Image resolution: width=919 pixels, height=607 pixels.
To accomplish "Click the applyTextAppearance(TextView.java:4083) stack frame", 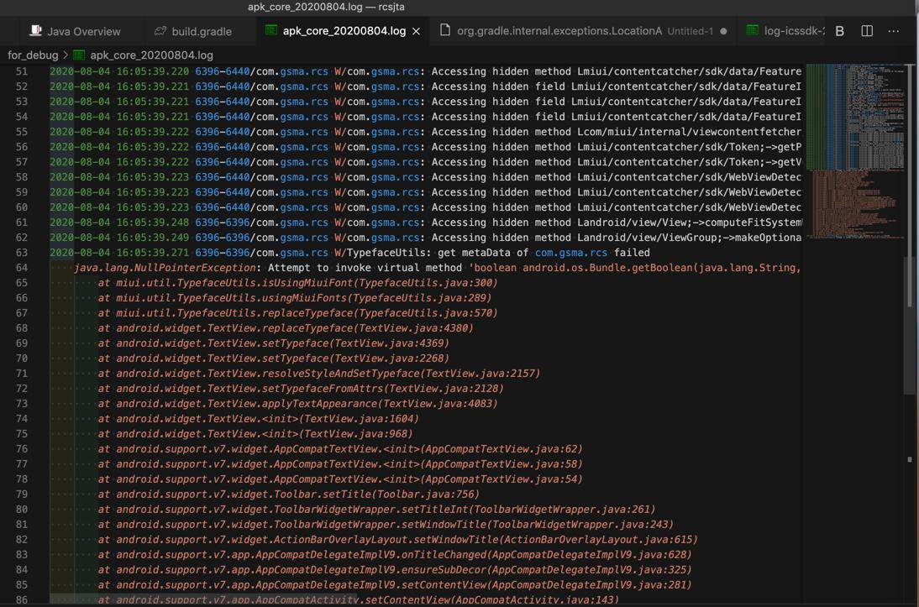I will pos(297,404).
